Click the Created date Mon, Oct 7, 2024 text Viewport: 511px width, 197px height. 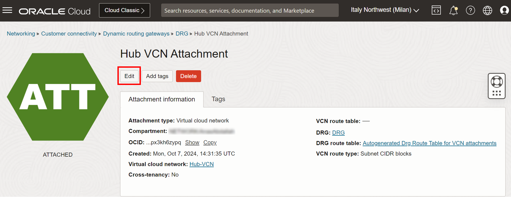pos(194,154)
